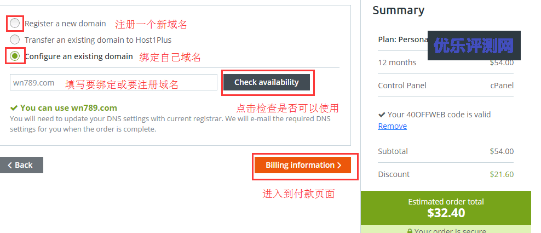Screen dimensions: 541x233
Task: Select the "Register a new domain" radio button
Action: (x=15, y=24)
